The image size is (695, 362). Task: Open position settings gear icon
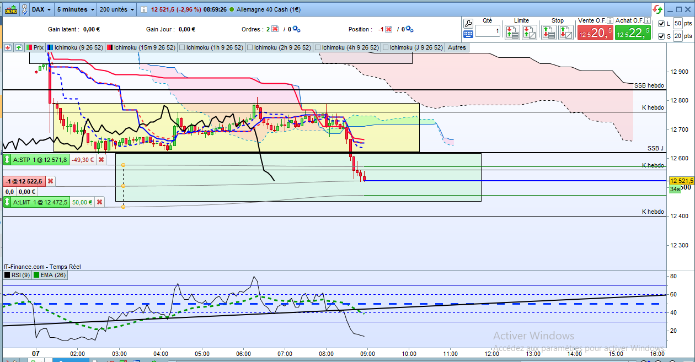(409, 29)
